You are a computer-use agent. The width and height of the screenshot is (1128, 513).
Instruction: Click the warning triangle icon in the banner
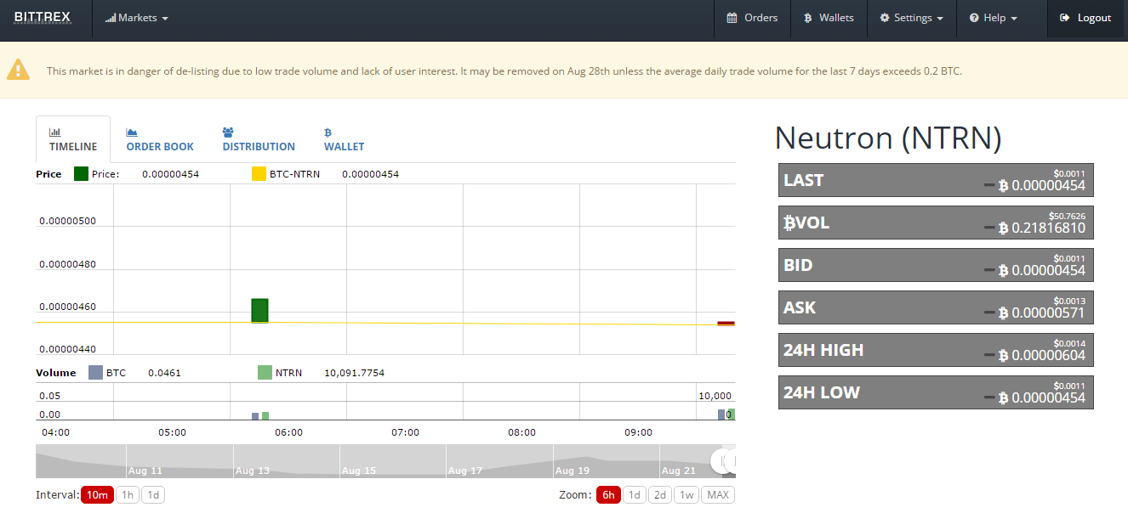tap(19, 70)
